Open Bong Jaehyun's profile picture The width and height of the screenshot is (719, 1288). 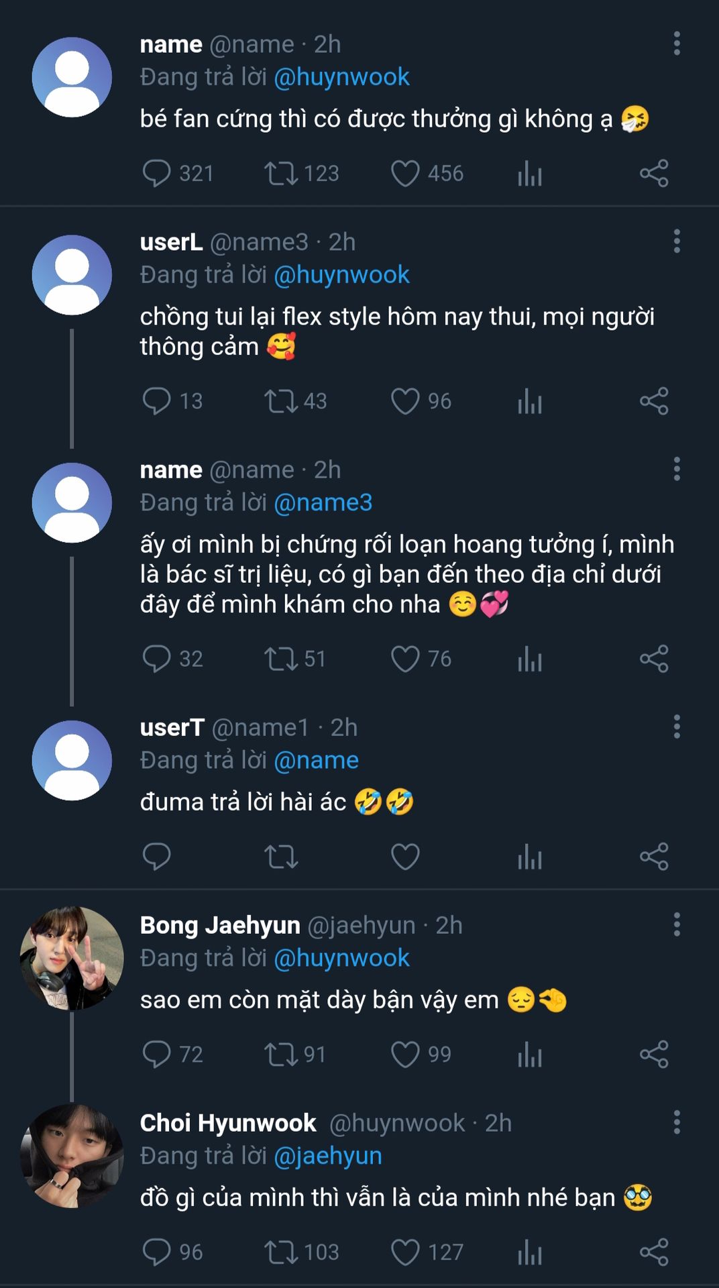pos(72,959)
